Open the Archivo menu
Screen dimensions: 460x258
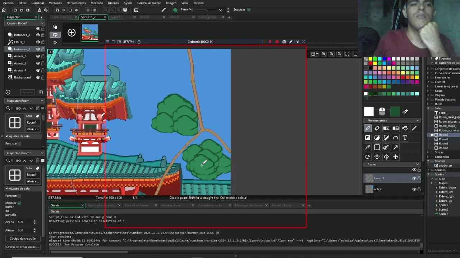click(x=8, y=3)
